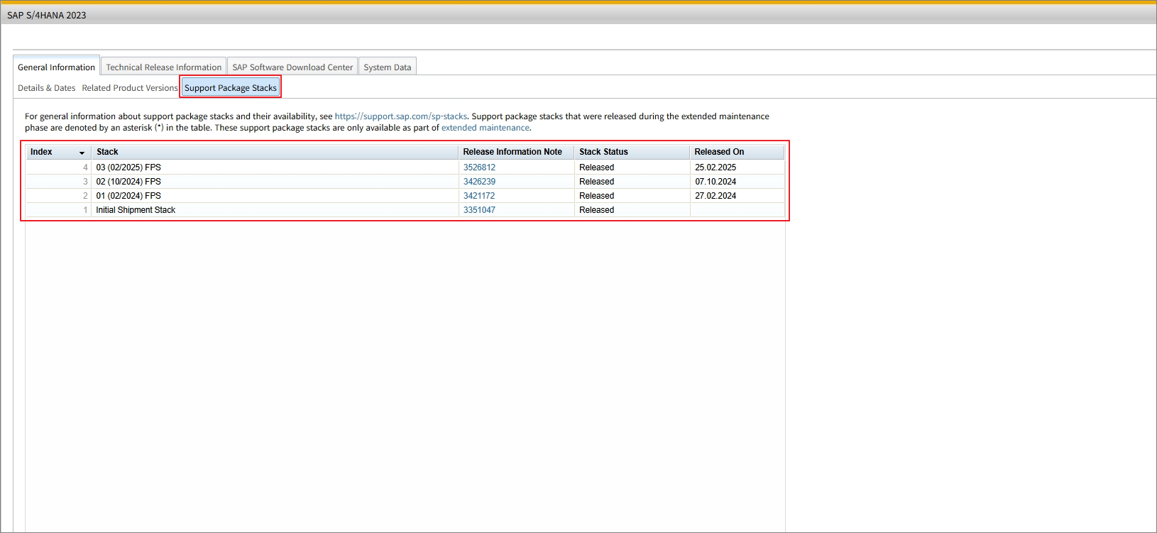This screenshot has width=1157, height=533.
Task: Follow the extended maintenance link
Action: (x=486, y=128)
